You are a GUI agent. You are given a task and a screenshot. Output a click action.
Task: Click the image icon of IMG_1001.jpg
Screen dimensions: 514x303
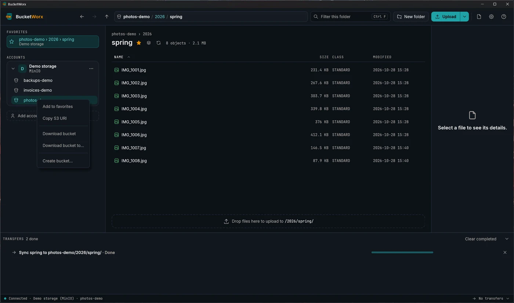[116, 70]
